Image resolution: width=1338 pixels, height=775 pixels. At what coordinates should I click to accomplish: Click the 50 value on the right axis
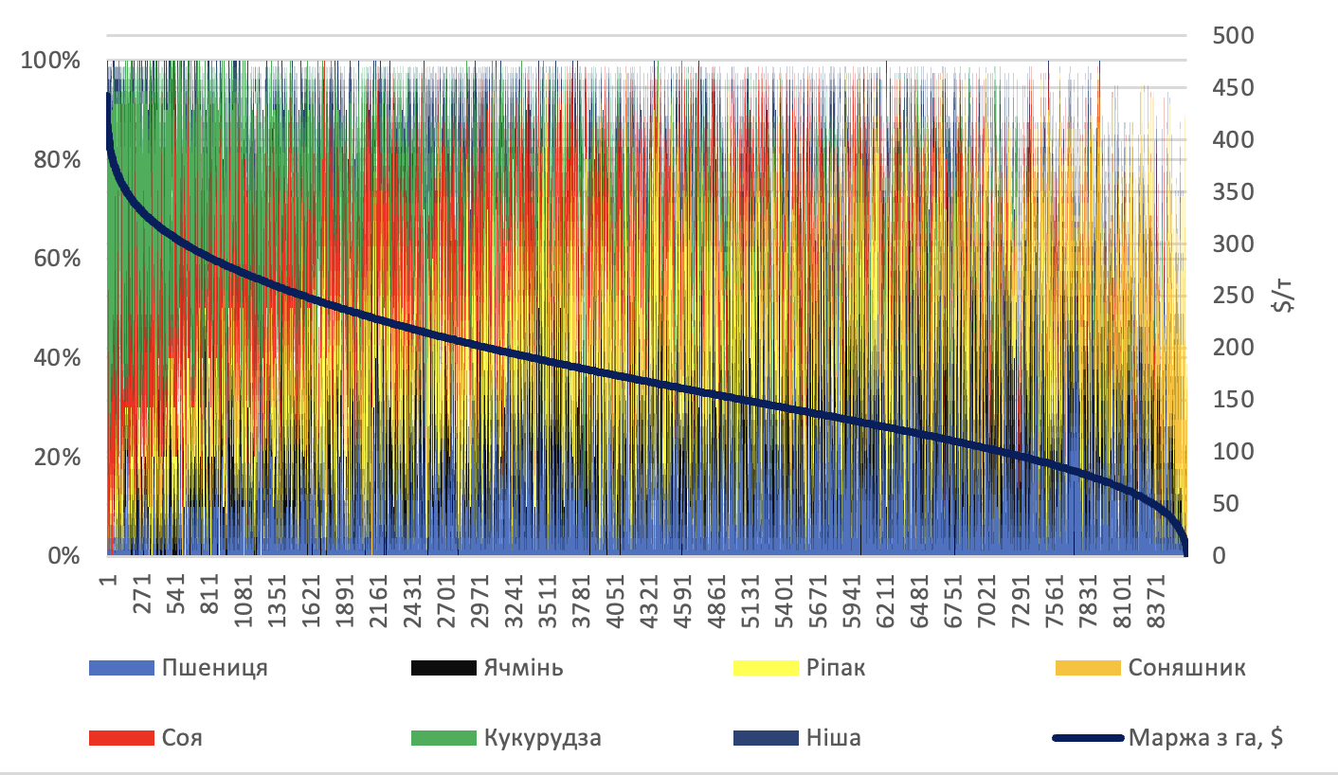(x=1224, y=504)
